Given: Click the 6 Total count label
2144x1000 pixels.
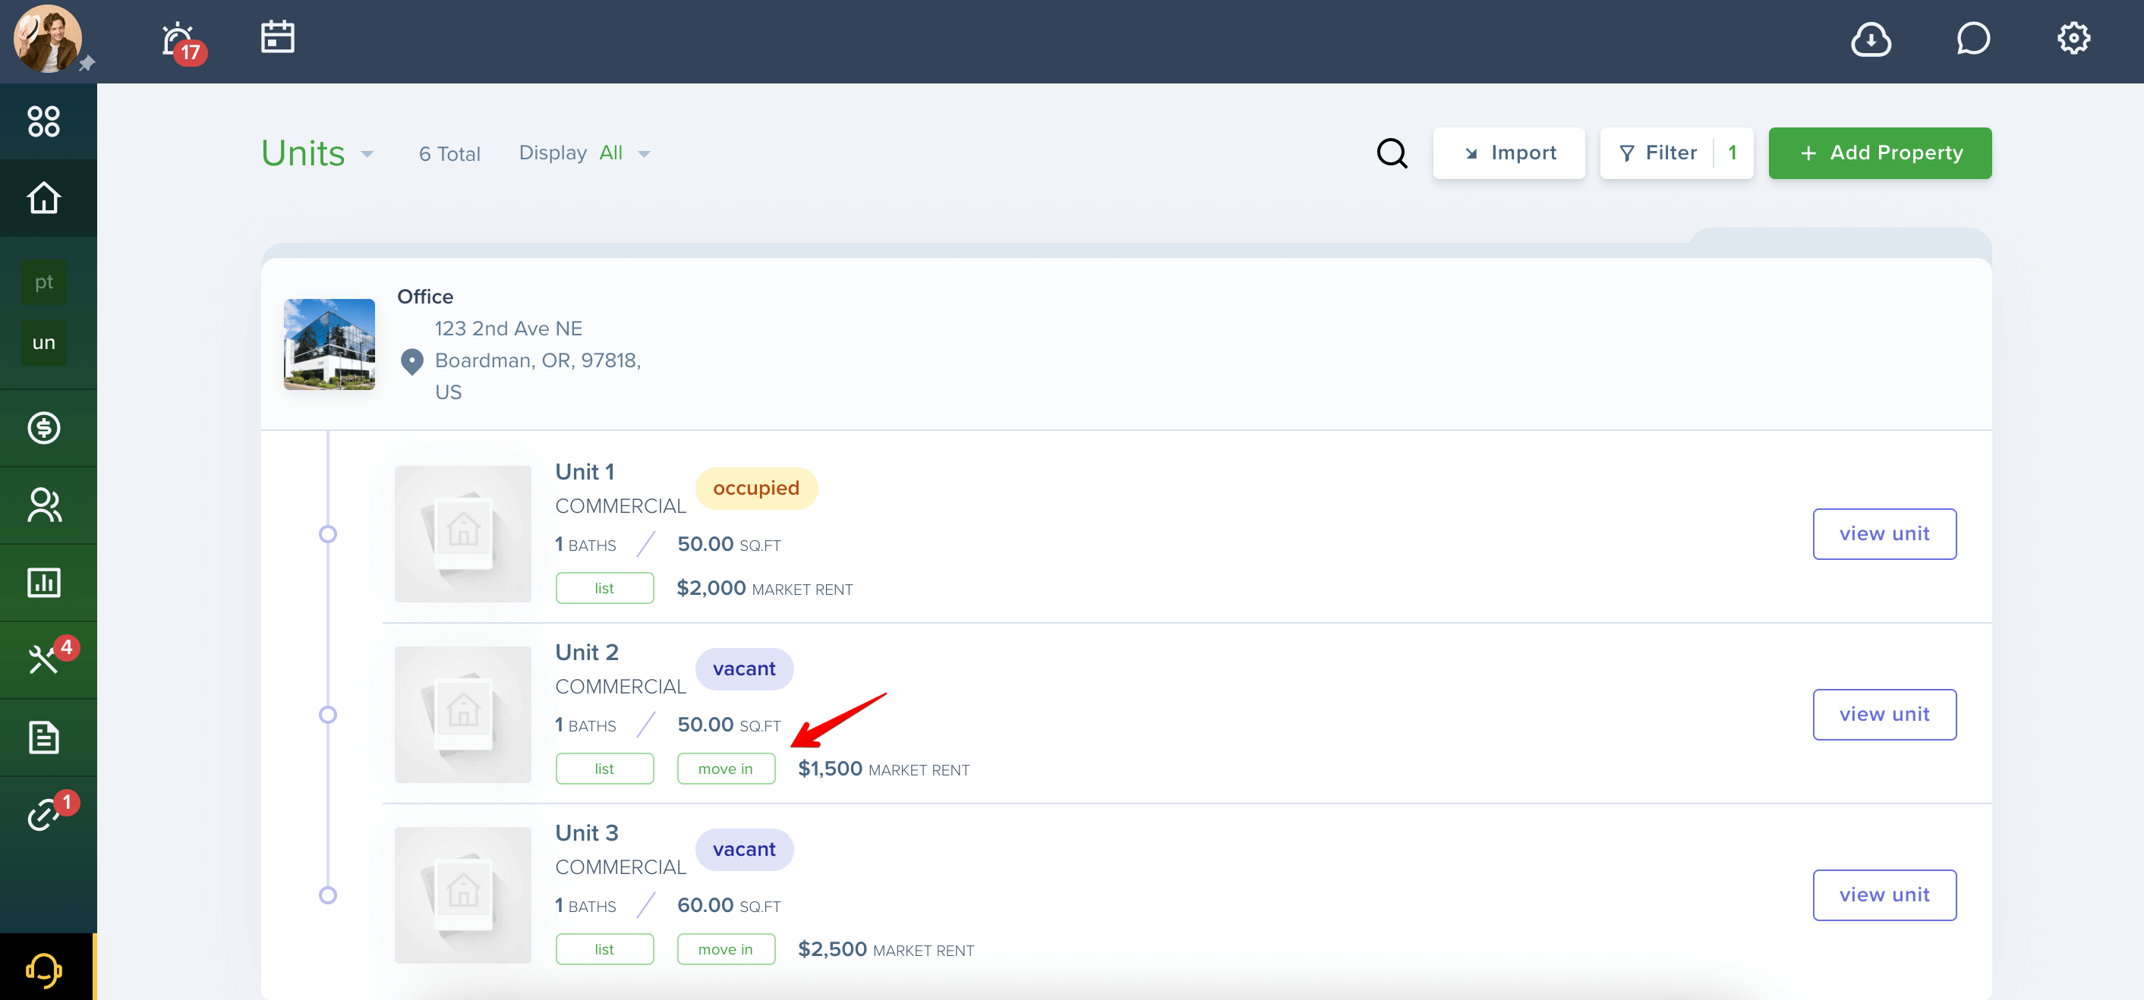Looking at the screenshot, I should 449,154.
